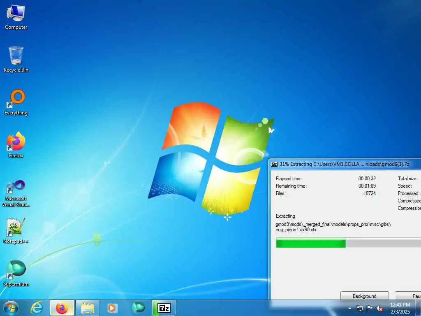Select the Recycle Bin desktop icon
This screenshot has height=316, width=421.
(x=16, y=59)
